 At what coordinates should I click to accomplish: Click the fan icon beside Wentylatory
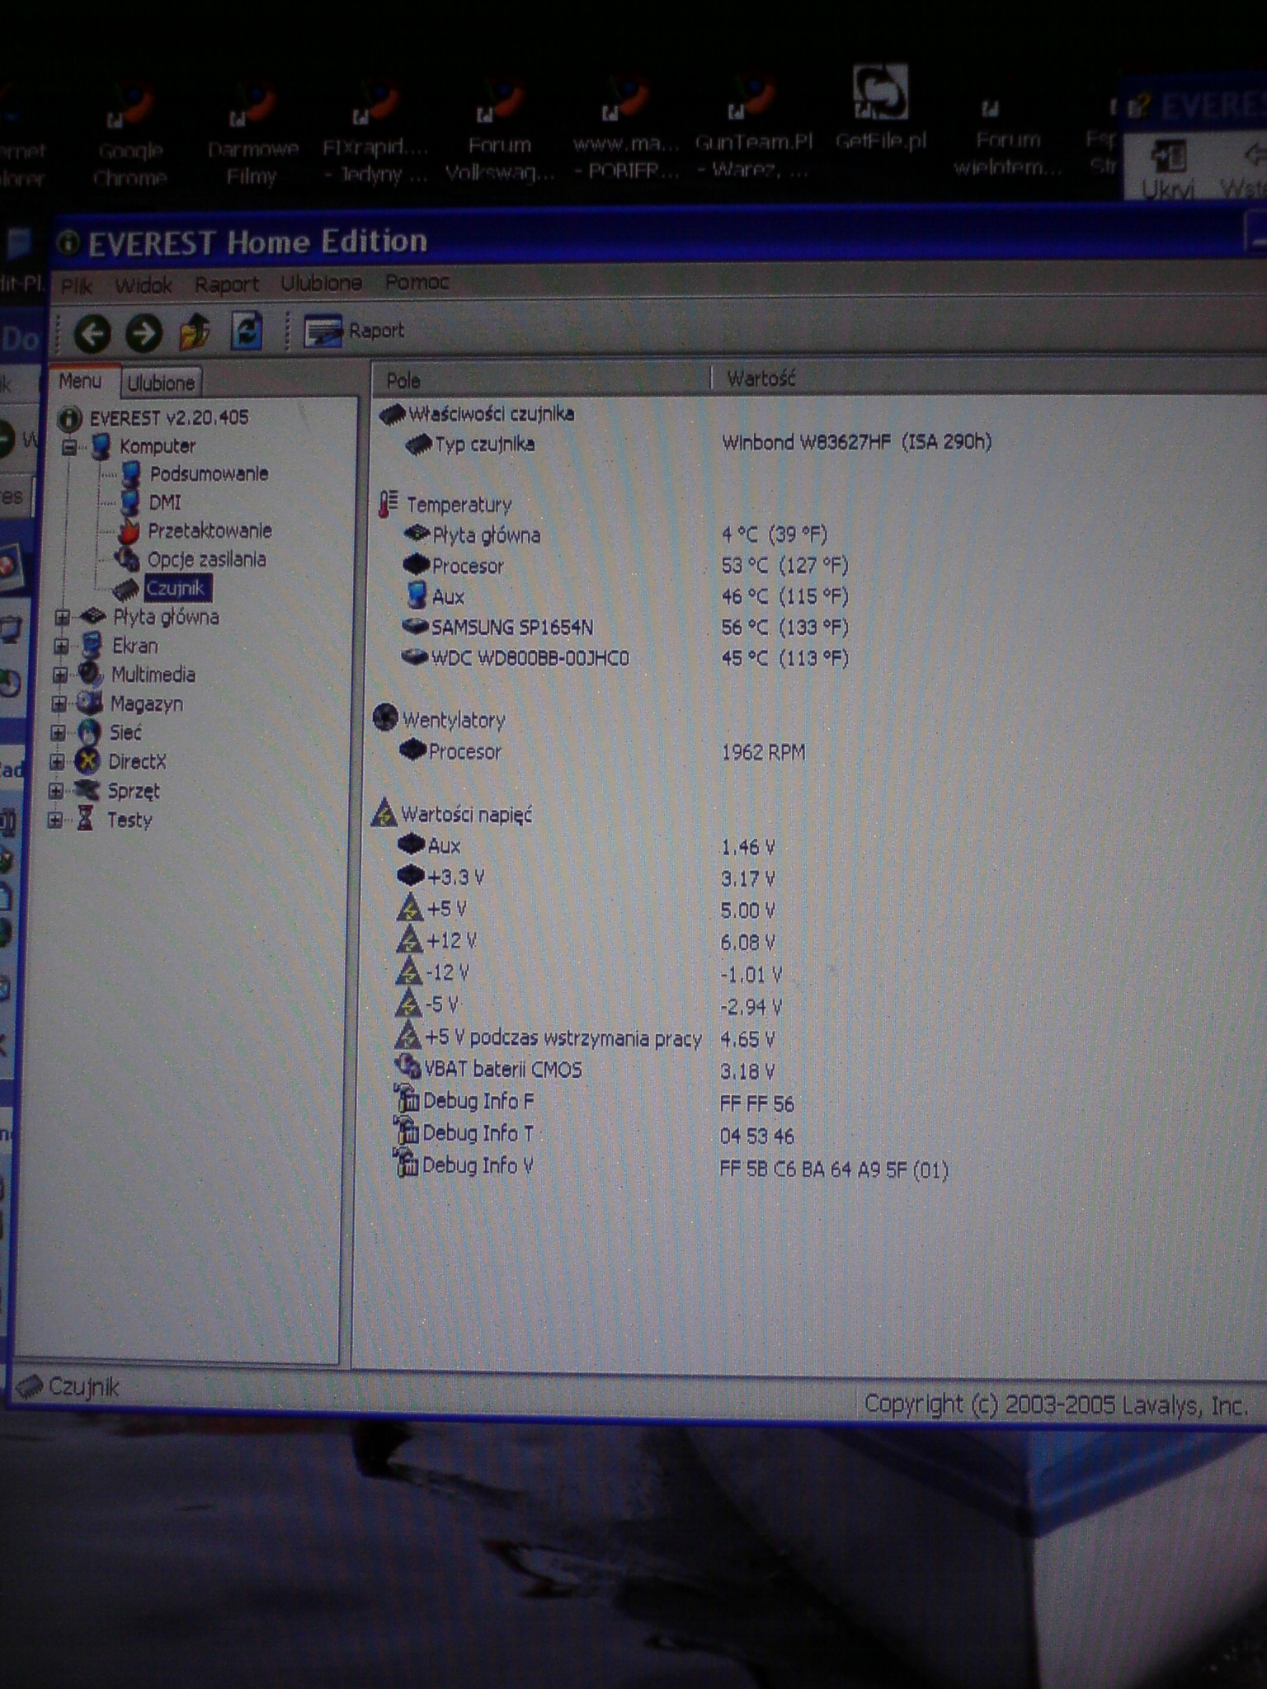click(385, 718)
